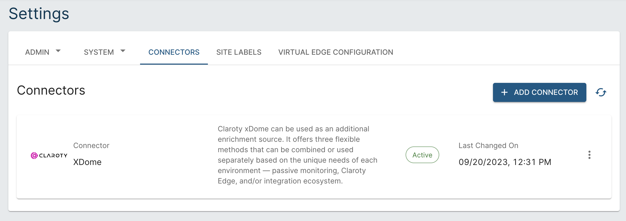Click the Last Changed On label
Screen dimensions: 626x221
(x=489, y=145)
